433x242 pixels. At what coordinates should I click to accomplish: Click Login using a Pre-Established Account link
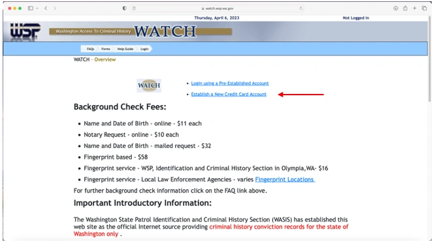230,83
